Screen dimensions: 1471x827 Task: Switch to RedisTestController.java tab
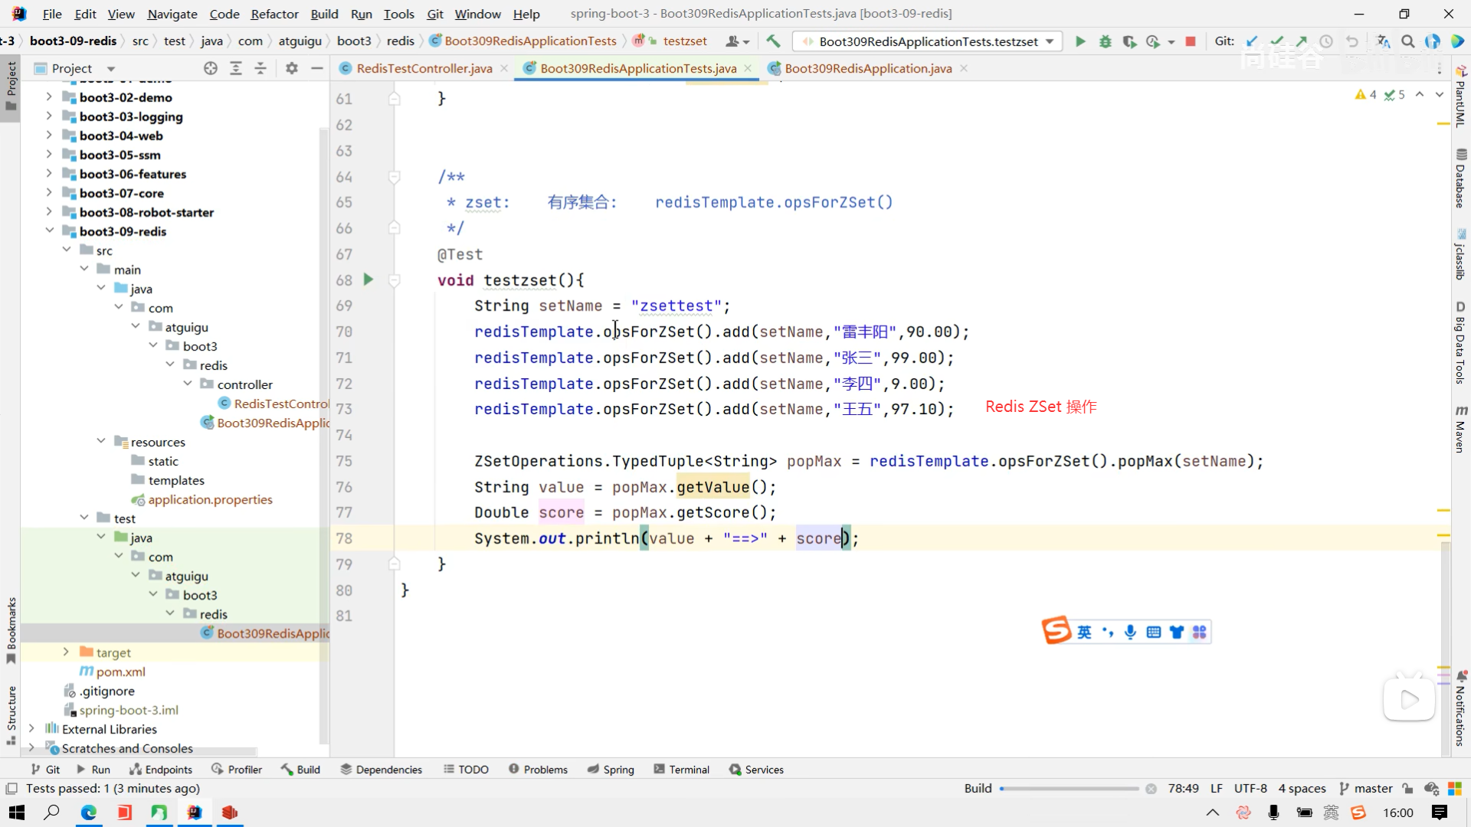pos(424,68)
